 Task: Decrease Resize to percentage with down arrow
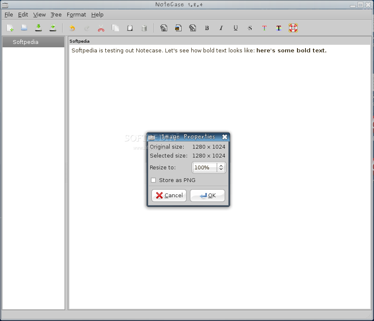[x=221, y=169]
